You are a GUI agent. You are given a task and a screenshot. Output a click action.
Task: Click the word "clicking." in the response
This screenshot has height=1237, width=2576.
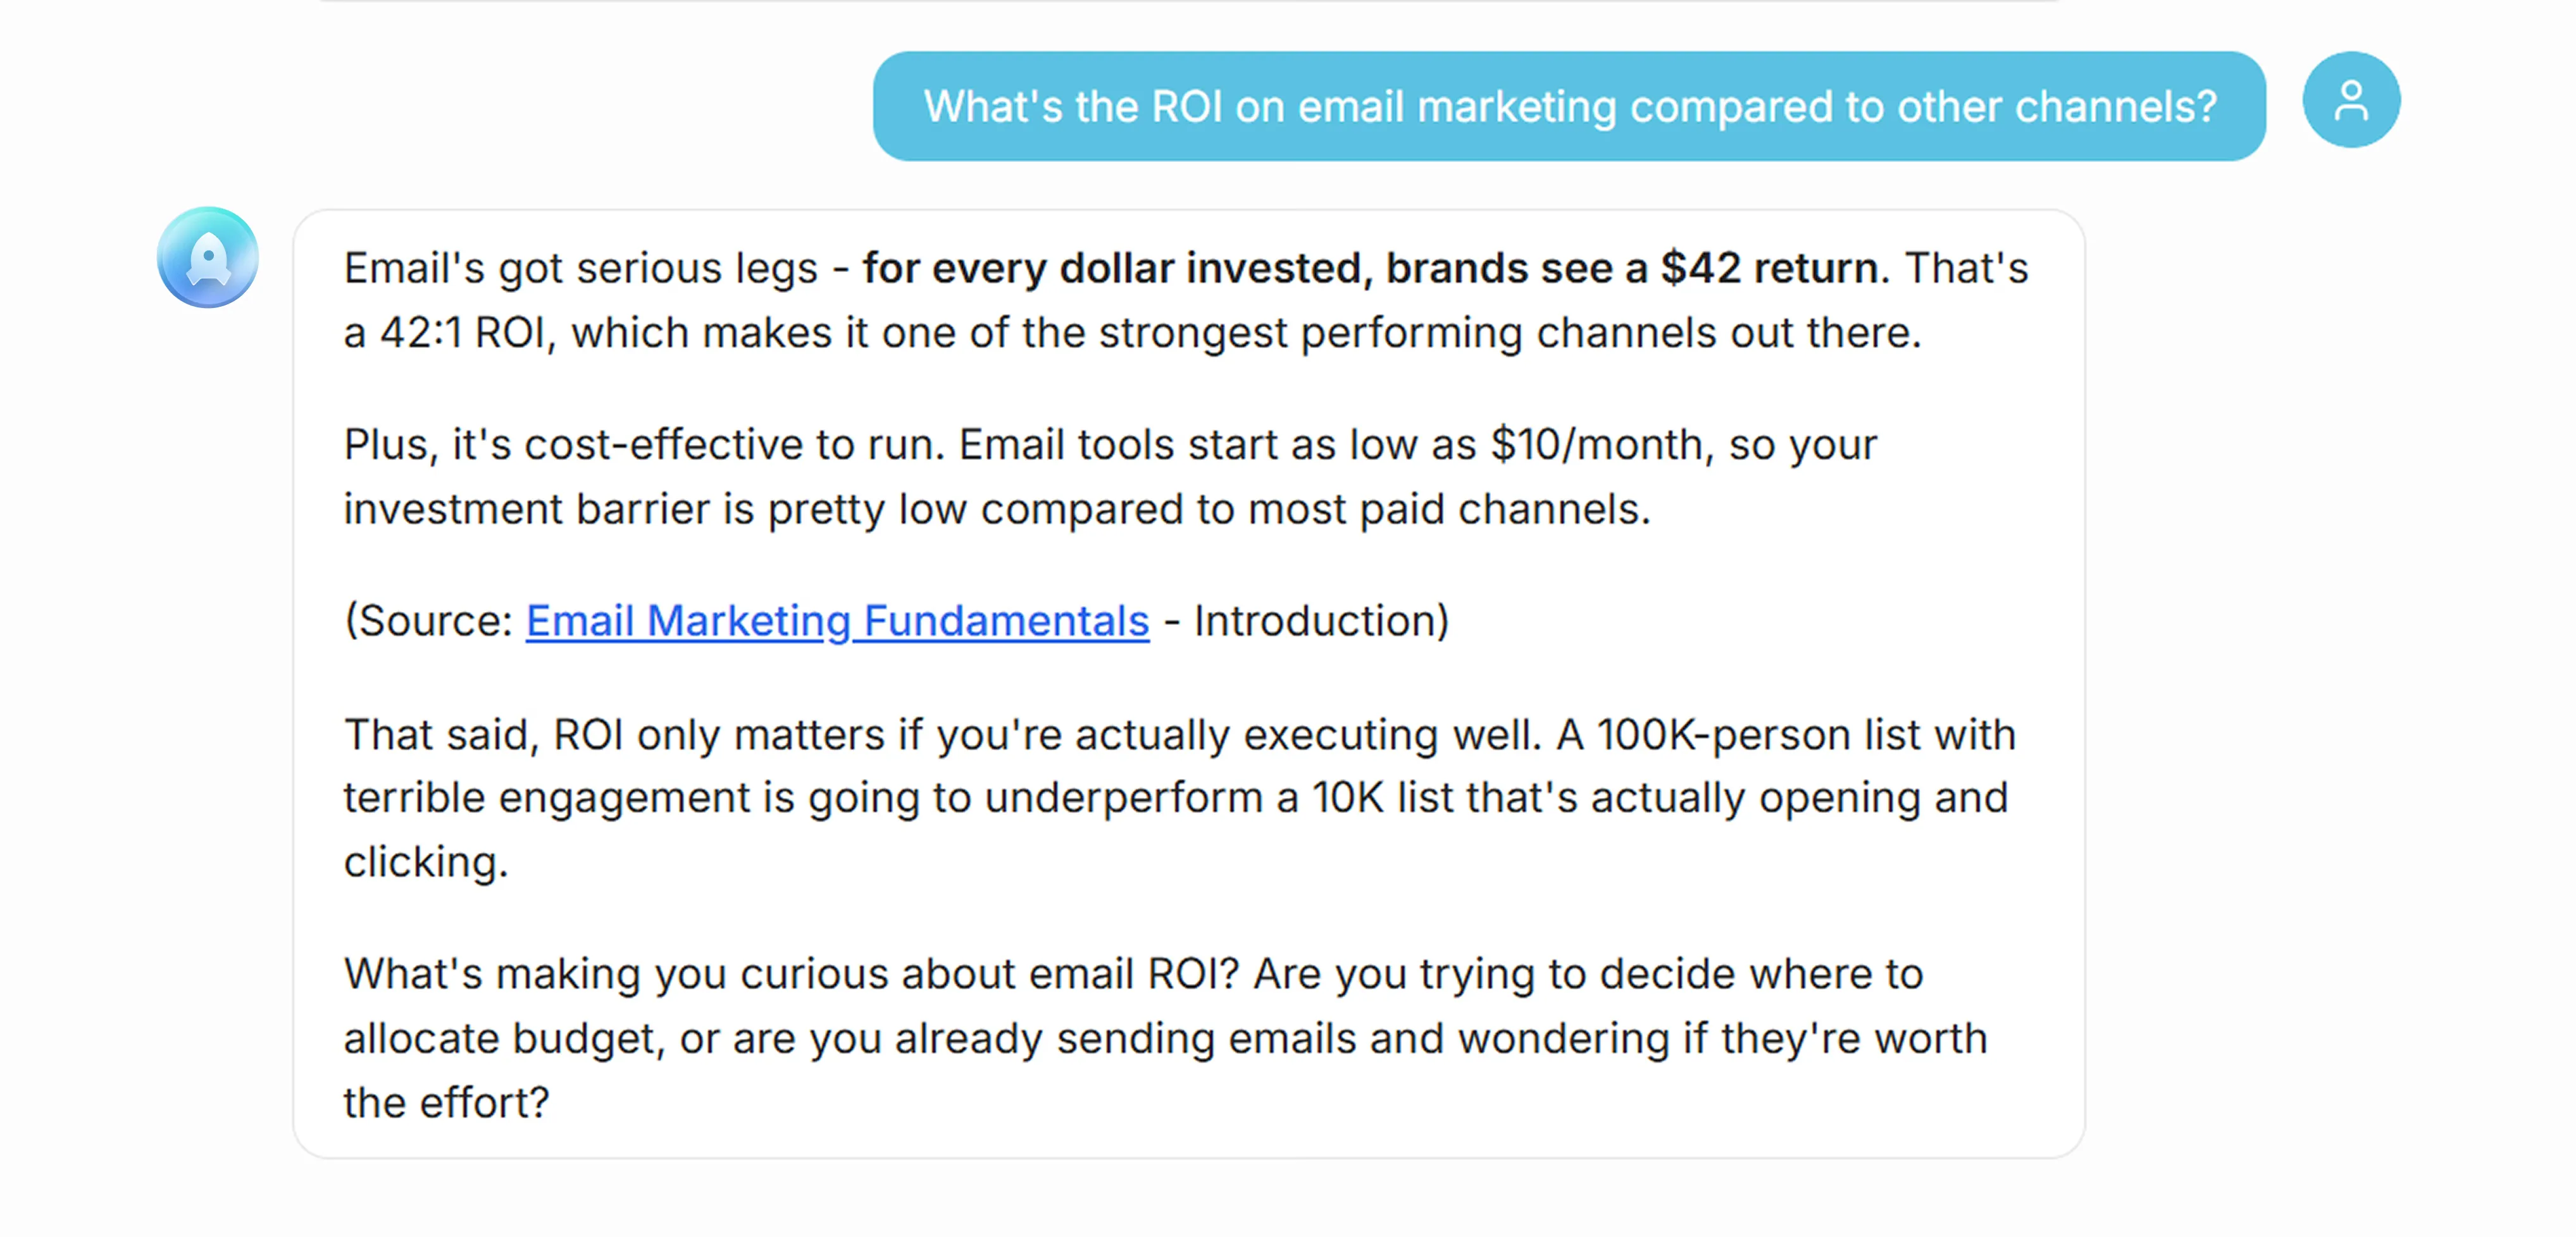coord(426,861)
